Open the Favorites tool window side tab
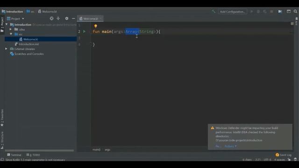Screen dimensions: 299x168 [2, 118]
